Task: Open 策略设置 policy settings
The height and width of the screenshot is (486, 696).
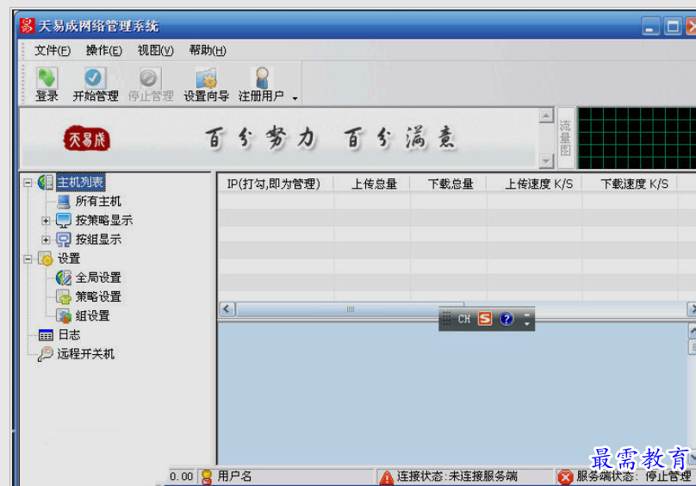Action: pyautogui.click(x=98, y=296)
